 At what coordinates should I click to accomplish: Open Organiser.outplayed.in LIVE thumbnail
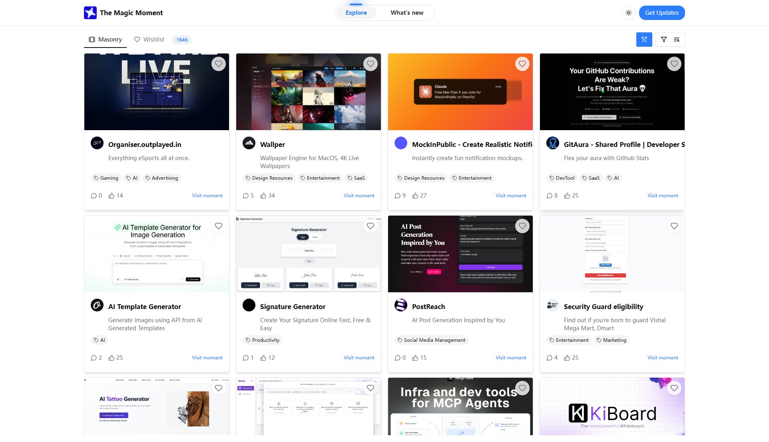pos(157,92)
